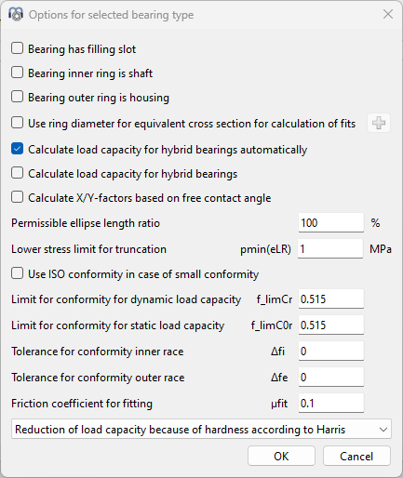
Task: Click the Permissible ellipse length ratio field
Action: tap(331, 222)
